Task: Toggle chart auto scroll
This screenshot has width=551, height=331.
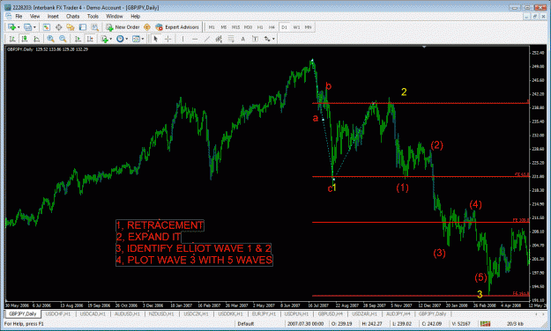Action: [78, 39]
